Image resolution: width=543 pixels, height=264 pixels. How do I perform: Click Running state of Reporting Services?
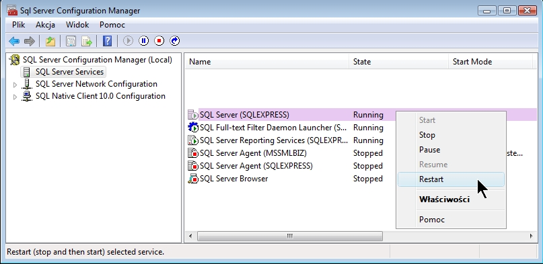pos(368,140)
